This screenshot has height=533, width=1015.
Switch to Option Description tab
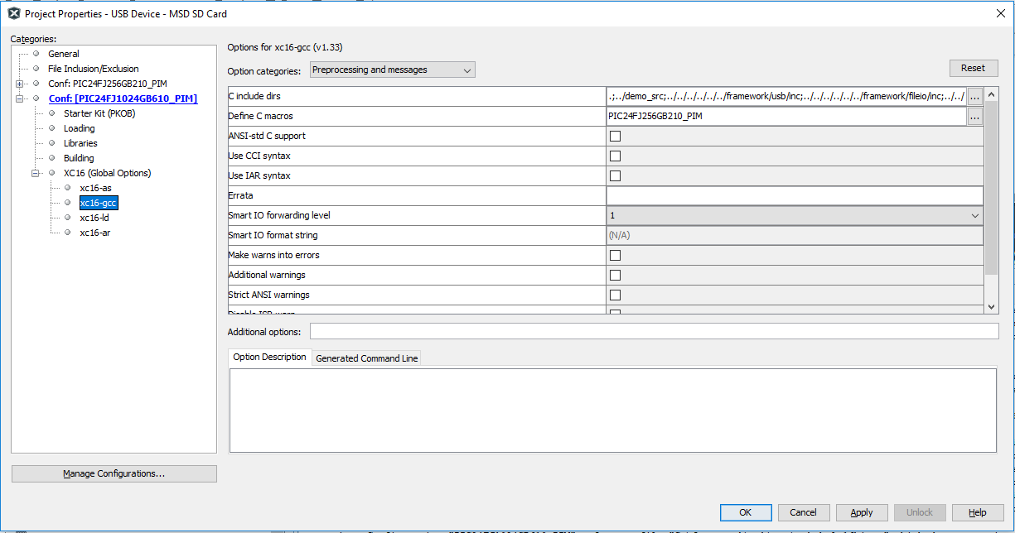[269, 358]
